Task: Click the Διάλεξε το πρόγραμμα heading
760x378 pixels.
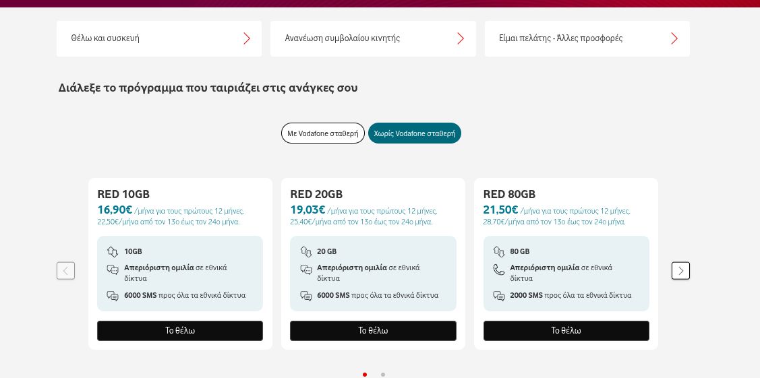Action: pos(208,88)
